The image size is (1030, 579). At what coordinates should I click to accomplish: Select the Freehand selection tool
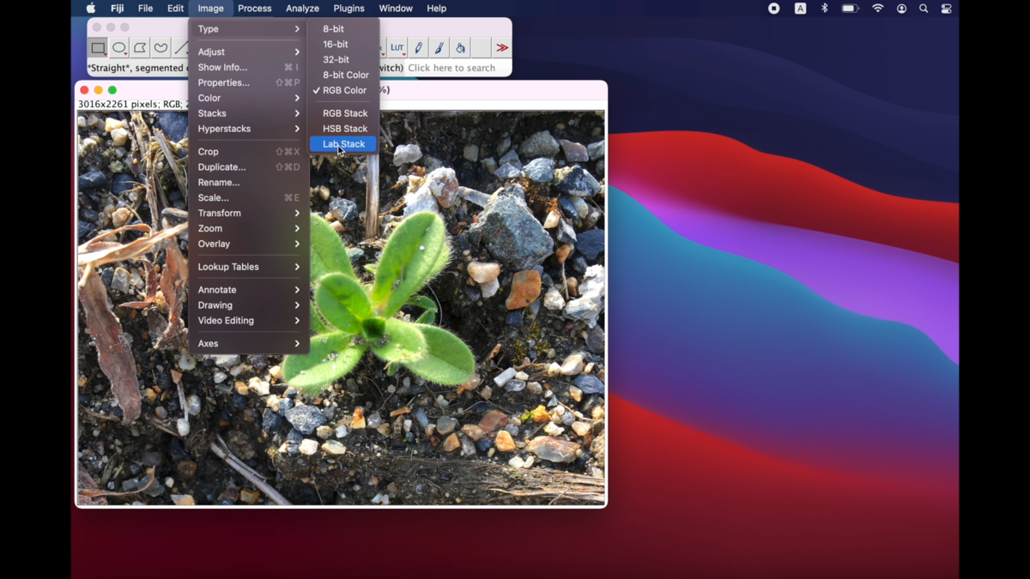tap(161, 48)
